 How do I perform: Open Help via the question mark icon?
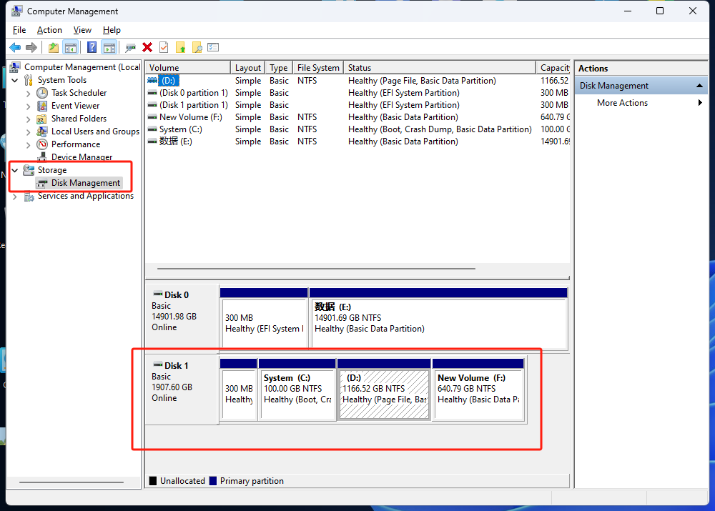(92, 47)
